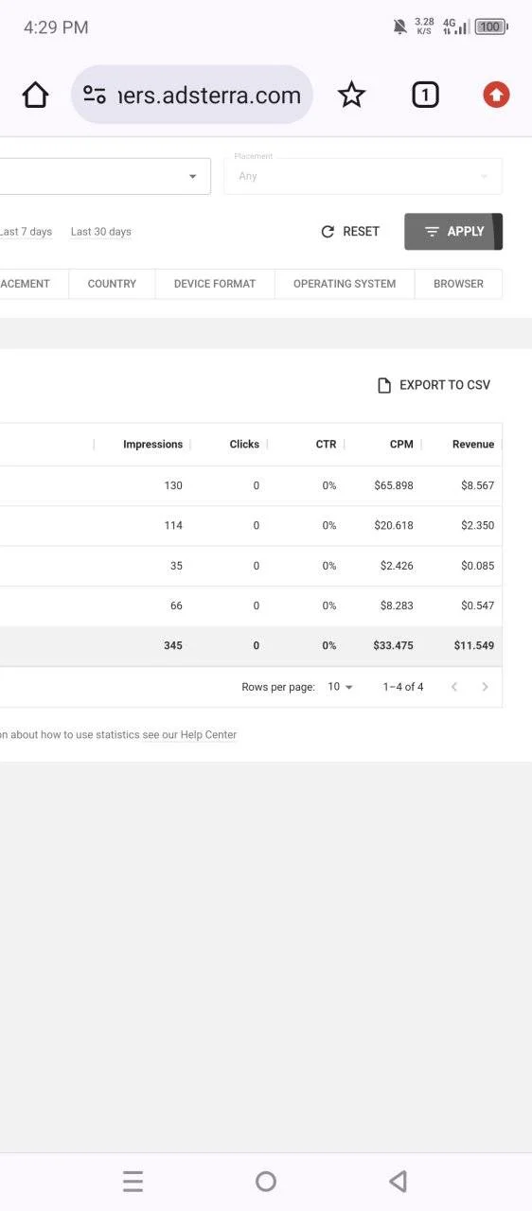
Task: Tap the browser home icon
Action: (x=35, y=95)
